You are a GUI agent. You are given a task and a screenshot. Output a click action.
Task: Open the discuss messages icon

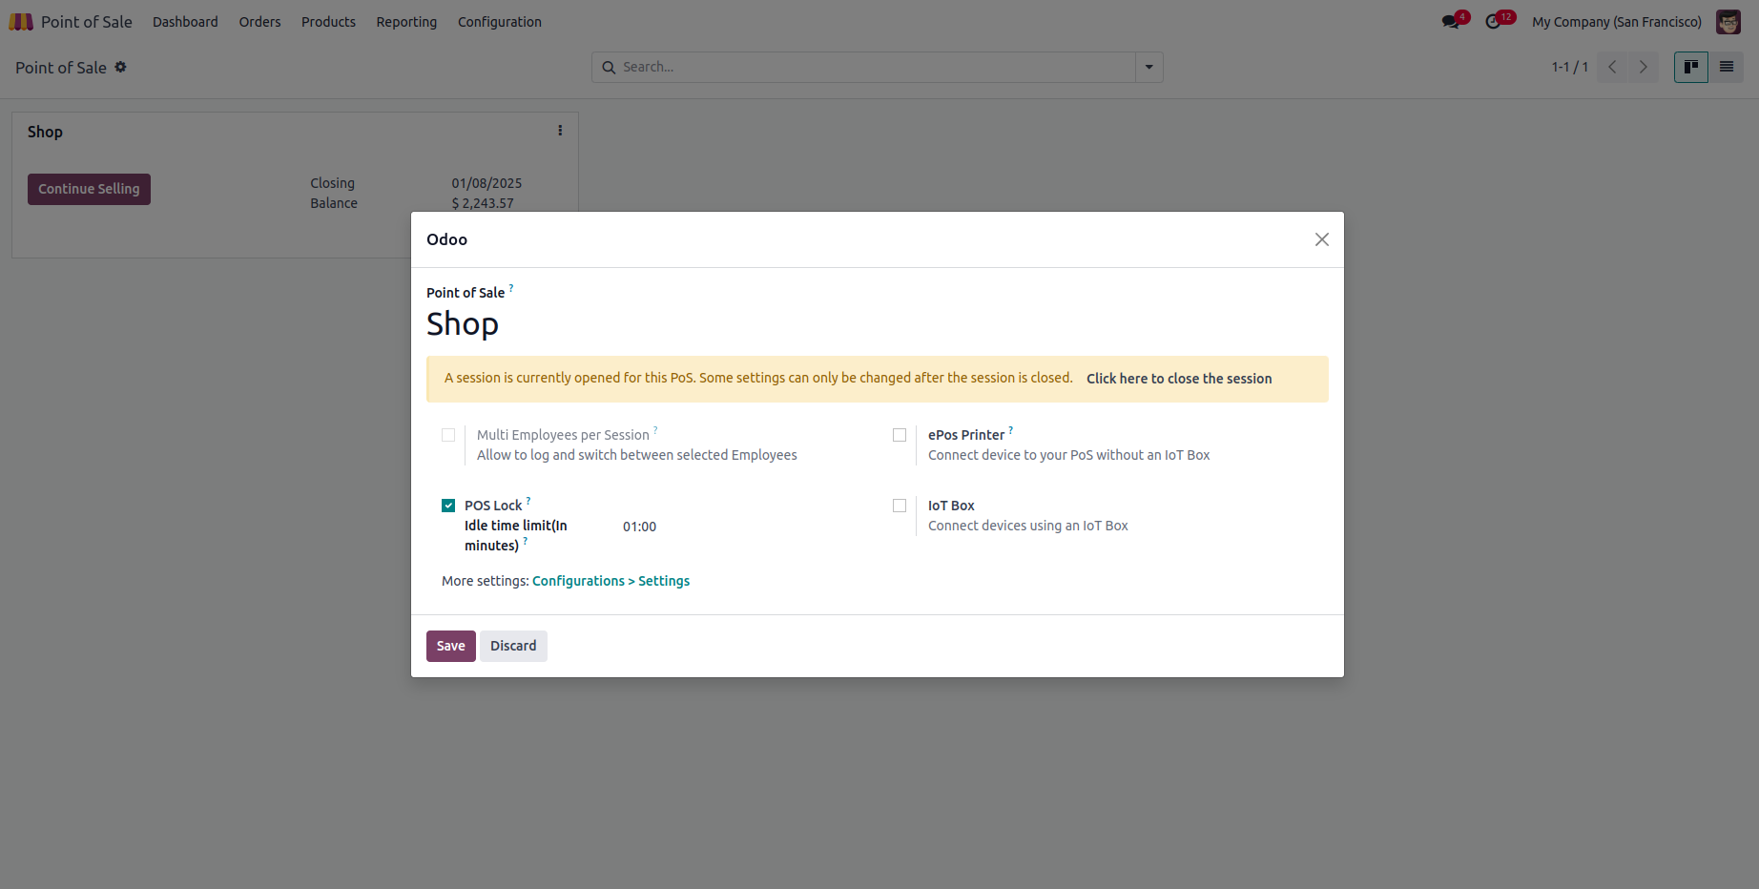click(x=1451, y=22)
